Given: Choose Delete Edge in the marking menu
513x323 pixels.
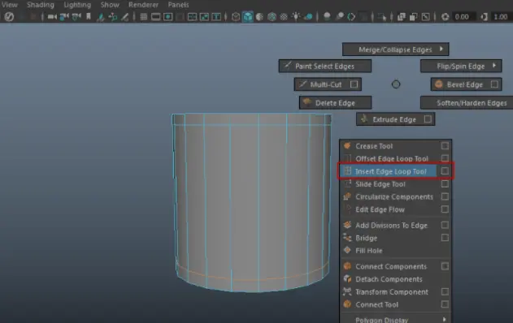Looking at the screenshot, I should pyautogui.click(x=335, y=103).
